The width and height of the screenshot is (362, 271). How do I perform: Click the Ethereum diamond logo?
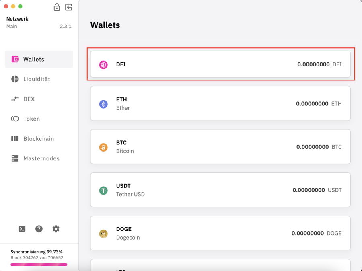pos(103,103)
